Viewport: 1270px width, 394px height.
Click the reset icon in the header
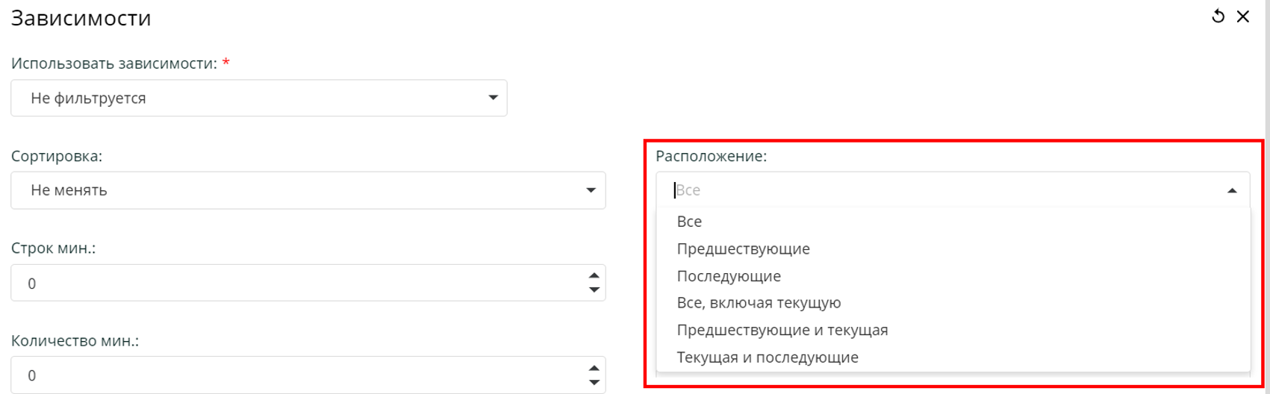click(x=1218, y=16)
